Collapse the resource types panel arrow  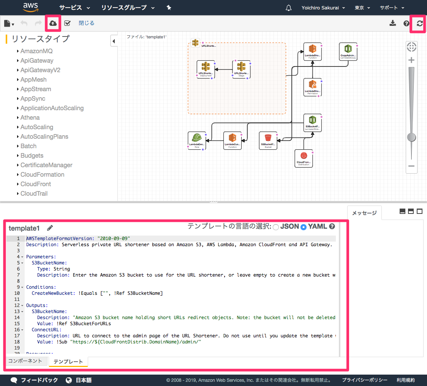tap(114, 41)
